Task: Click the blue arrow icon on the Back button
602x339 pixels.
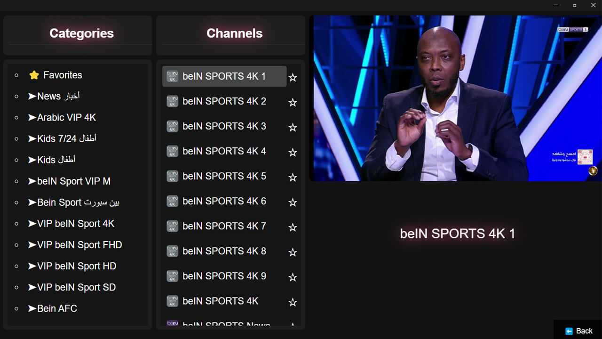Action: [569, 331]
